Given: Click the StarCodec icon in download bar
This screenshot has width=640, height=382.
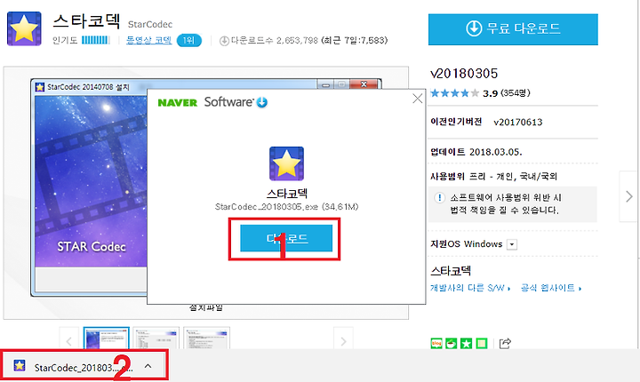Looking at the screenshot, I should pos(20,365).
